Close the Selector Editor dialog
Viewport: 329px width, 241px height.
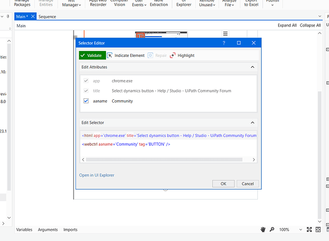coord(254,43)
